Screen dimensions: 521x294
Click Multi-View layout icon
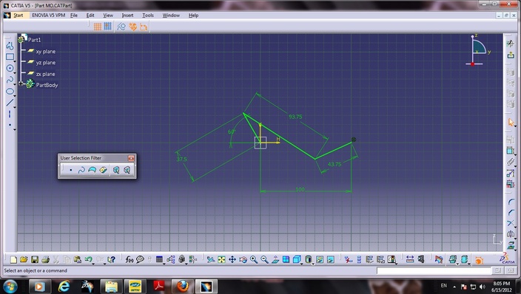(x=286, y=259)
